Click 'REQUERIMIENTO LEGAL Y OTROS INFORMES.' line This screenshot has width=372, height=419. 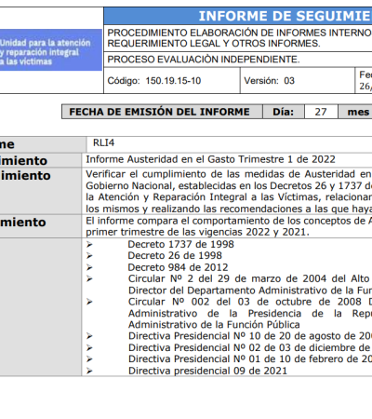click(x=214, y=43)
